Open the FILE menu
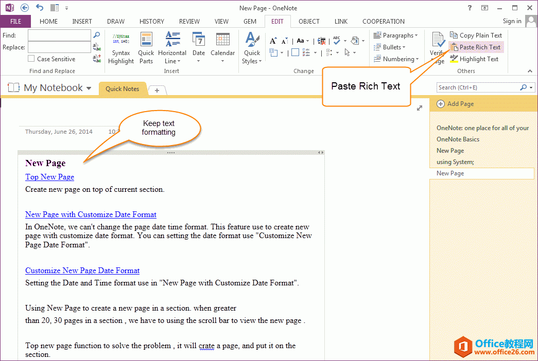Image resolution: width=538 pixels, height=361 pixels. point(15,21)
